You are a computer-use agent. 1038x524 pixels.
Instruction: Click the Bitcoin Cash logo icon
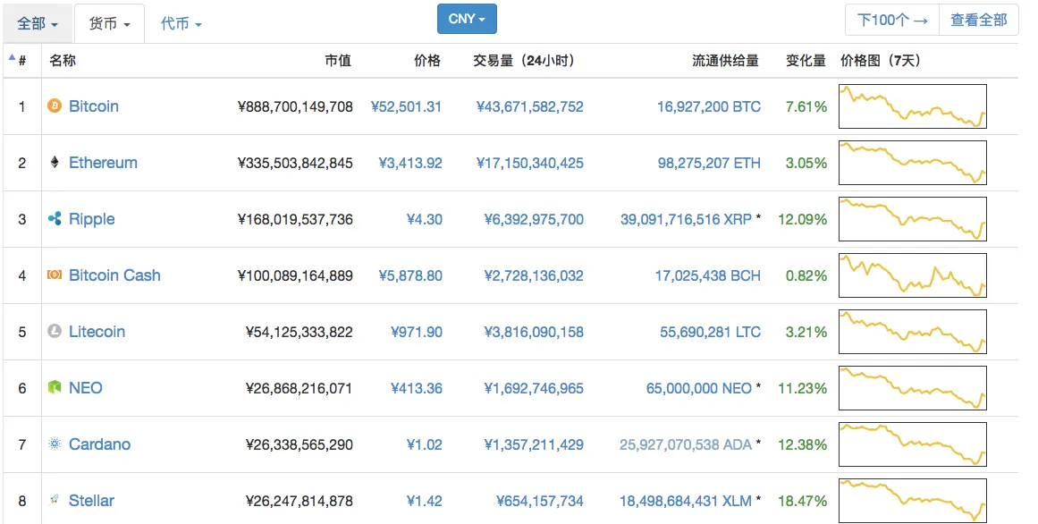coord(55,275)
